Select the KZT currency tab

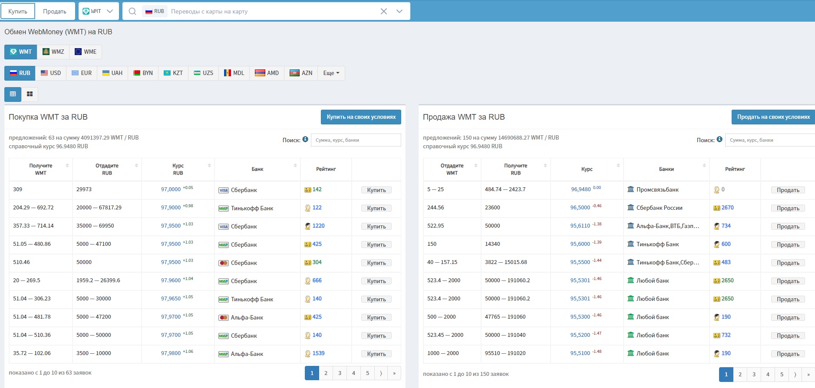173,73
